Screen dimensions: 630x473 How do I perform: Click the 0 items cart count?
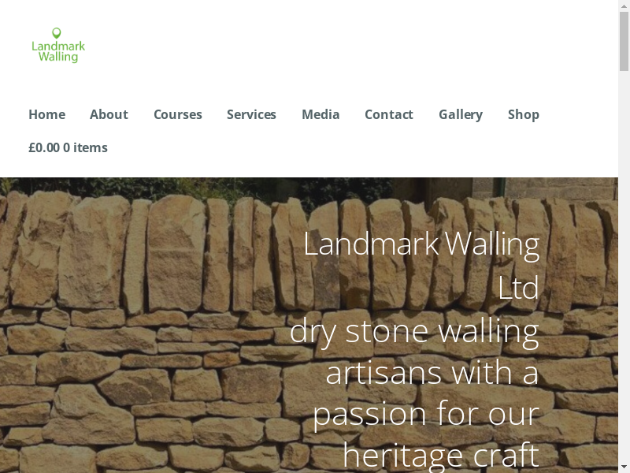[86, 147]
